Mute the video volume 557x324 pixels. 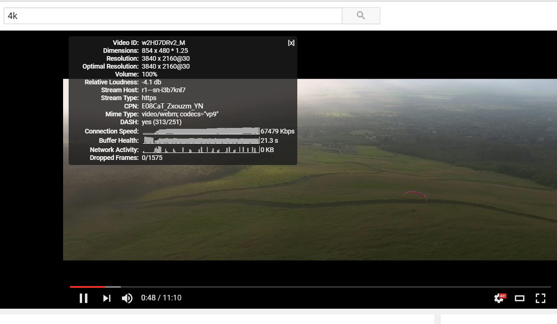[127, 298]
